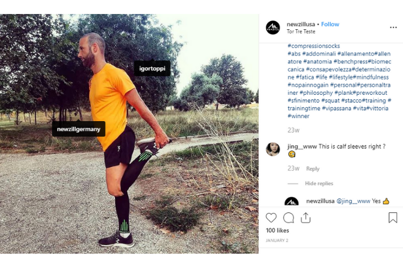This screenshot has width=403, height=268.
Task: Open the Tor Tre Teste location
Action: coord(300,32)
